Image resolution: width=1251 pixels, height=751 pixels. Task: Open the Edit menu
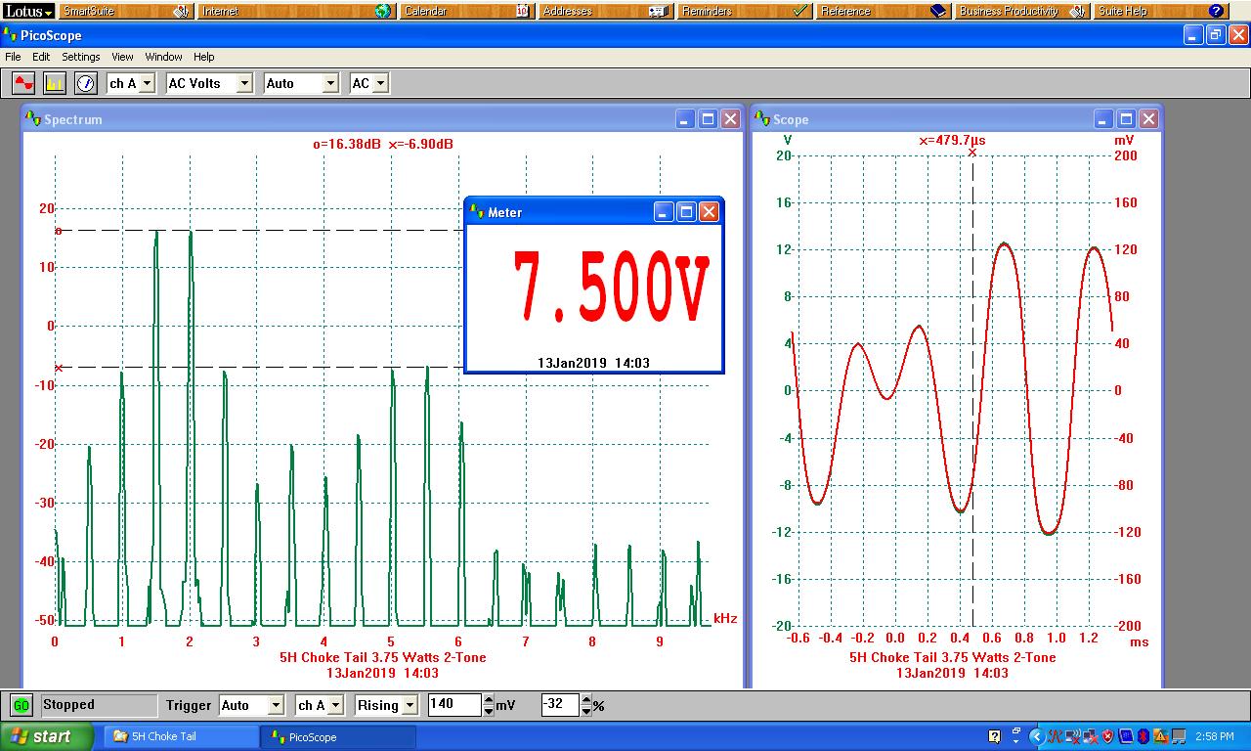click(x=41, y=57)
